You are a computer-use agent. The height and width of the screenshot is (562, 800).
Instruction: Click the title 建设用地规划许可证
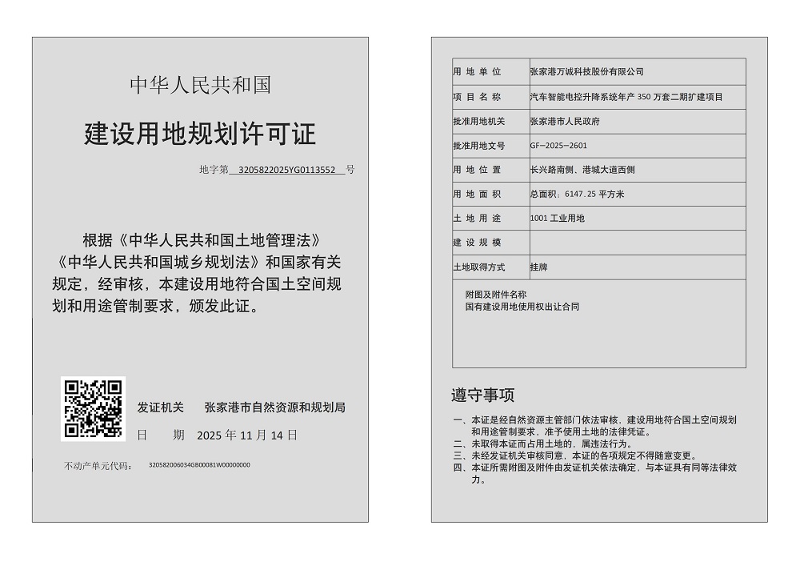click(x=200, y=134)
